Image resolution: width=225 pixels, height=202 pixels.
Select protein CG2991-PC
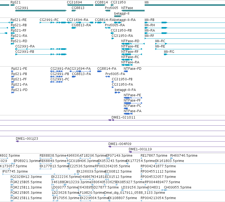point(60,79)
